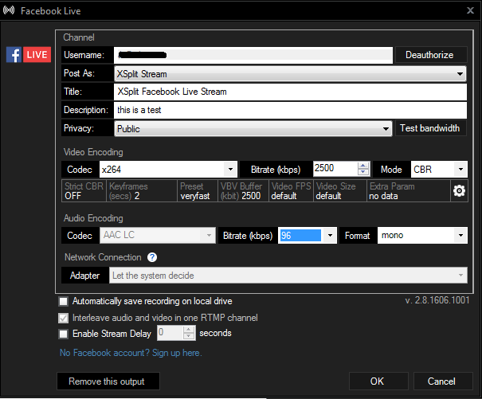
Task: Confirm settings with OK button
Action: [378, 381]
